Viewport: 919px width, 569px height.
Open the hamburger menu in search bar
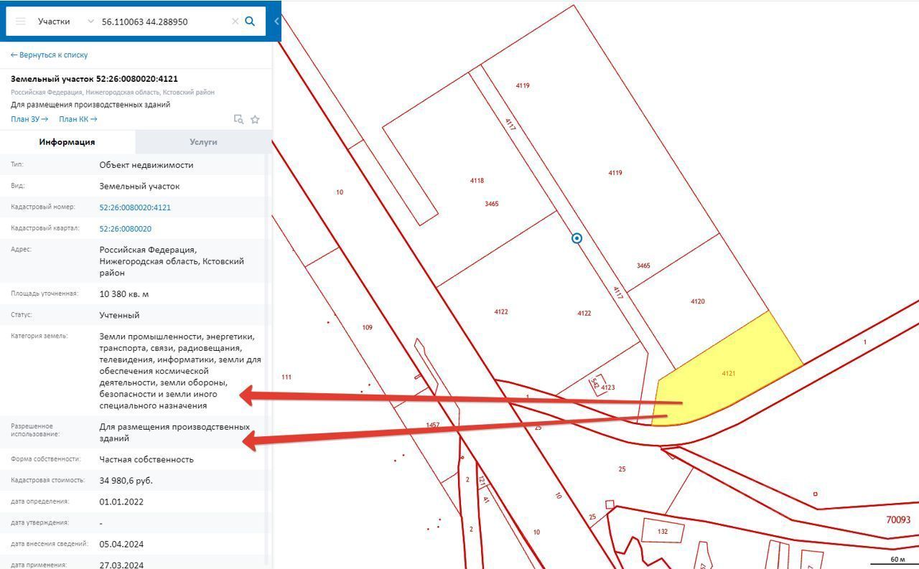pos(20,22)
